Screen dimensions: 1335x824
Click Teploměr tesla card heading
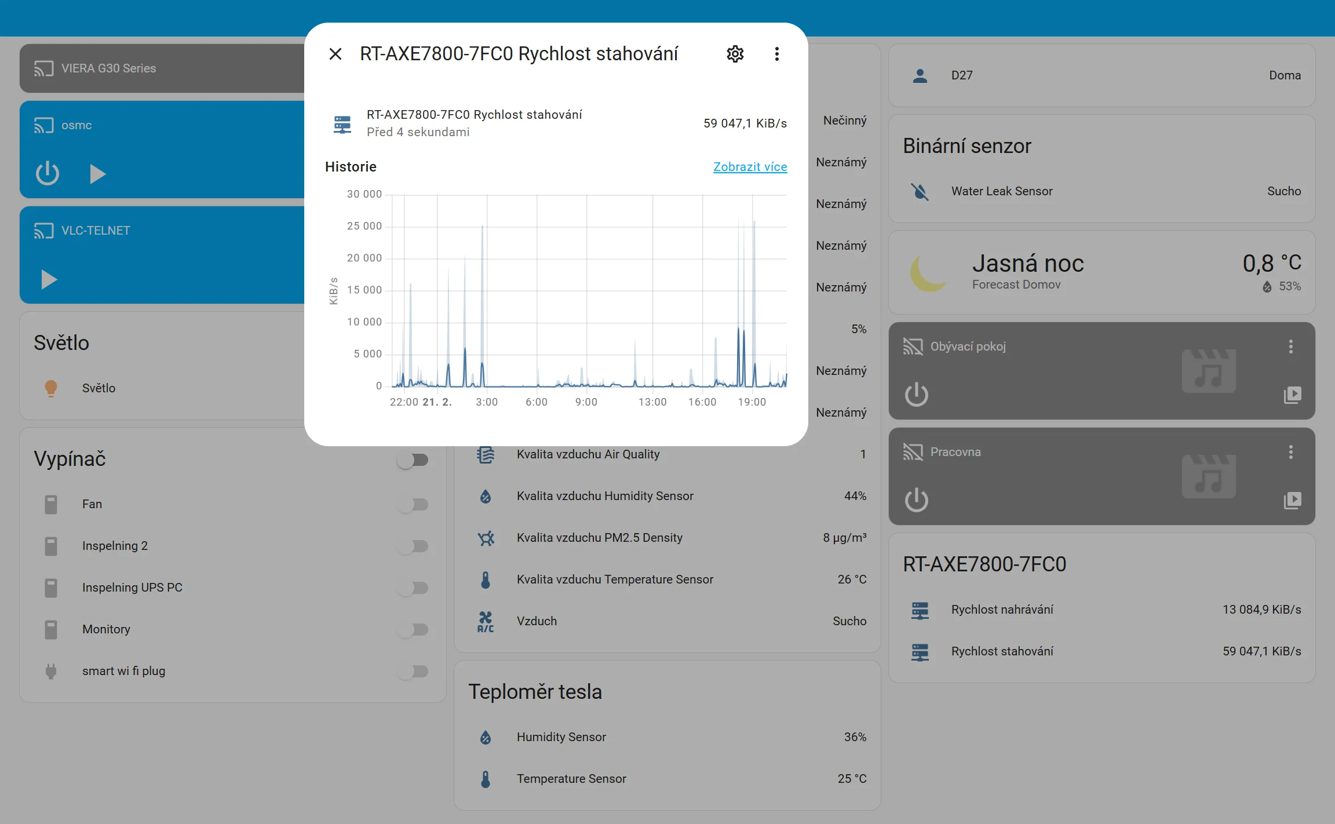coord(535,692)
